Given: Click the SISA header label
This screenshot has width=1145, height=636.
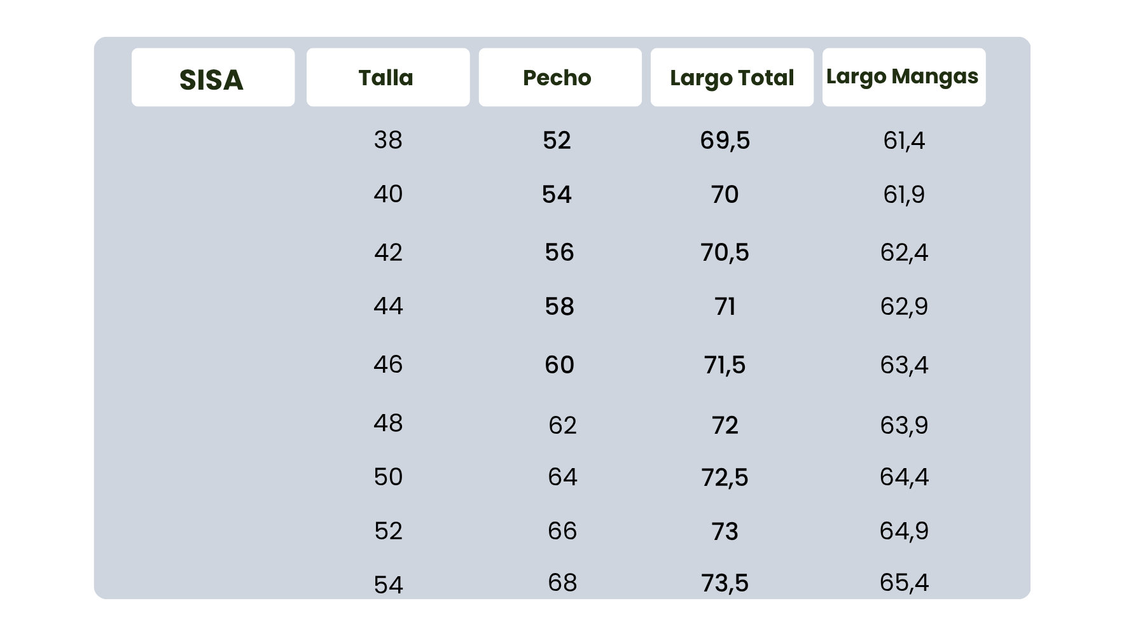Looking at the screenshot, I should click(212, 79).
